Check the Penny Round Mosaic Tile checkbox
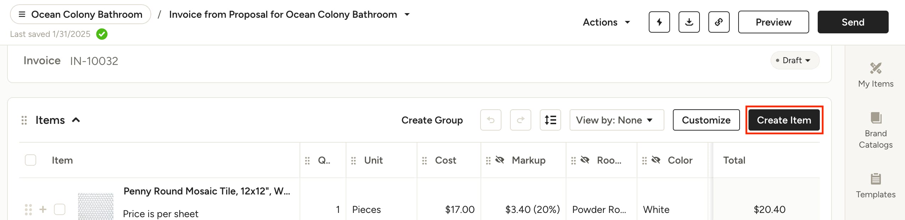This screenshot has height=220, width=905. [x=60, y=209]
